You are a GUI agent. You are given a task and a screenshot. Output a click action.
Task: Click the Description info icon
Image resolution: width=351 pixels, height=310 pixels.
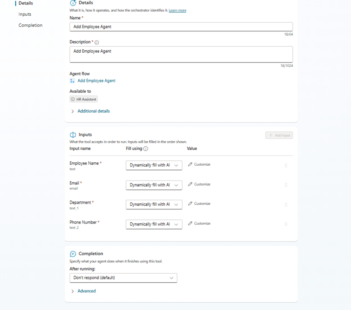click(97, 43)
